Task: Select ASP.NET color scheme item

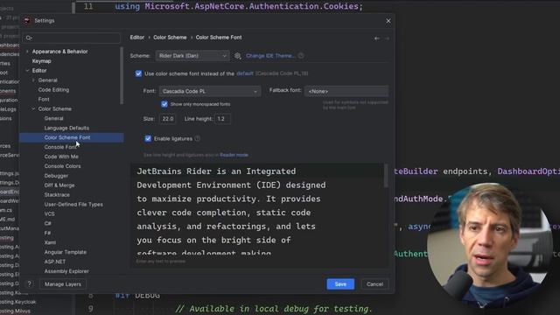Action: click(x=54, y=262)
